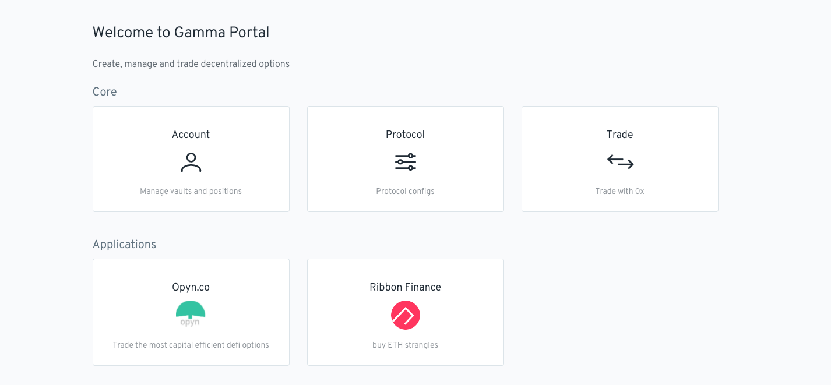This screenshot has height=385, width=831.
Task: Open the Ribbon Finance application title
Action: point(405,287)
